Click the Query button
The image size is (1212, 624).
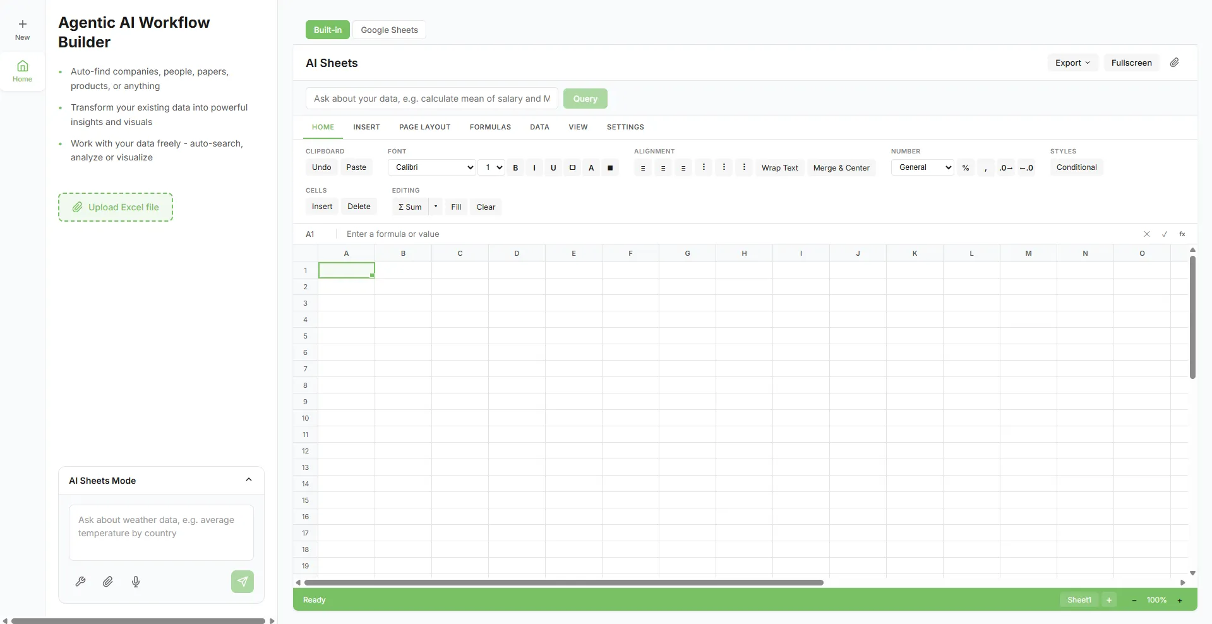(x=584, y=99)
